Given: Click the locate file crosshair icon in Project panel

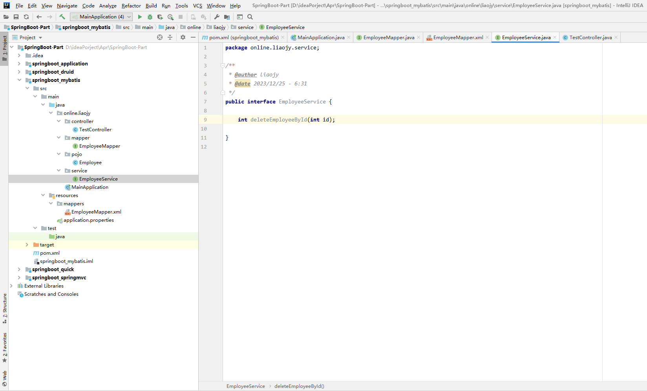Looking at the screenshot, I should (x=160, y=37).
